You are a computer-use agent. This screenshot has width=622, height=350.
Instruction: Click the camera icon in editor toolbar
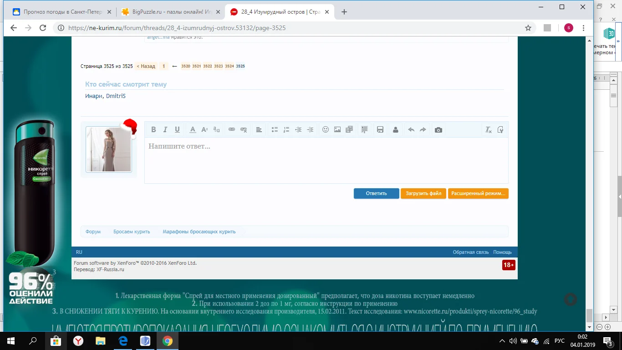[438, 129]
